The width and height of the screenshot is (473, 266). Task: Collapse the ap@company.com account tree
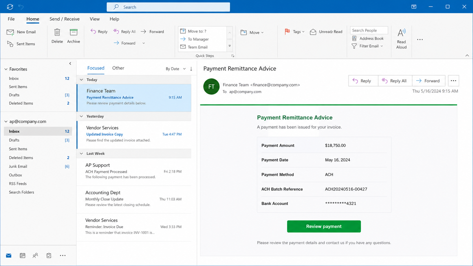(6, 121)
